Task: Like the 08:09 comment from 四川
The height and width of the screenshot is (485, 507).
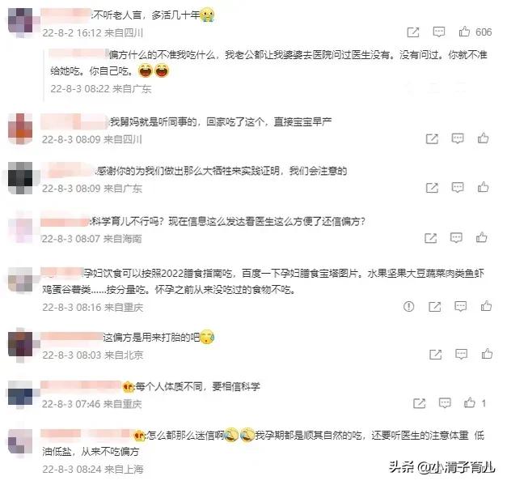Action: pyautogui.click(x=483, y=138)
